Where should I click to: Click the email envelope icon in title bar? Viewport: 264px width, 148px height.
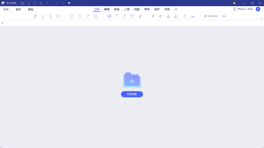click(x=35, y=3)
